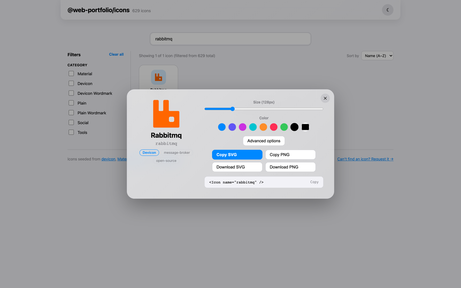This screenshot has width=461, height=288.
Task: Expand Advanced options
Action: 264,141
